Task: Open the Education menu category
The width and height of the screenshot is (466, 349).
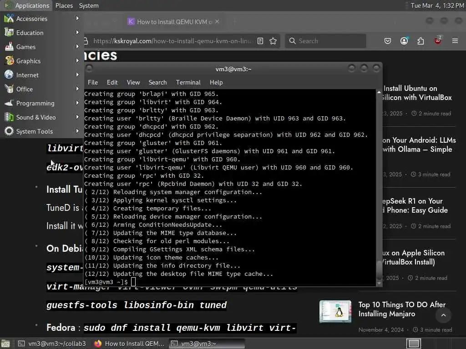Action: (x=41, y=33)
